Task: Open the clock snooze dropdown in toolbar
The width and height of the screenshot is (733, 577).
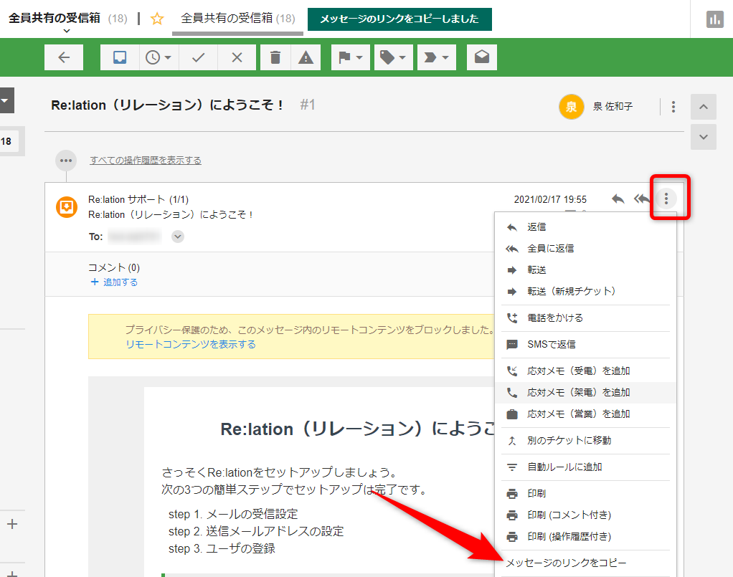Action: (x=159, y=57)
